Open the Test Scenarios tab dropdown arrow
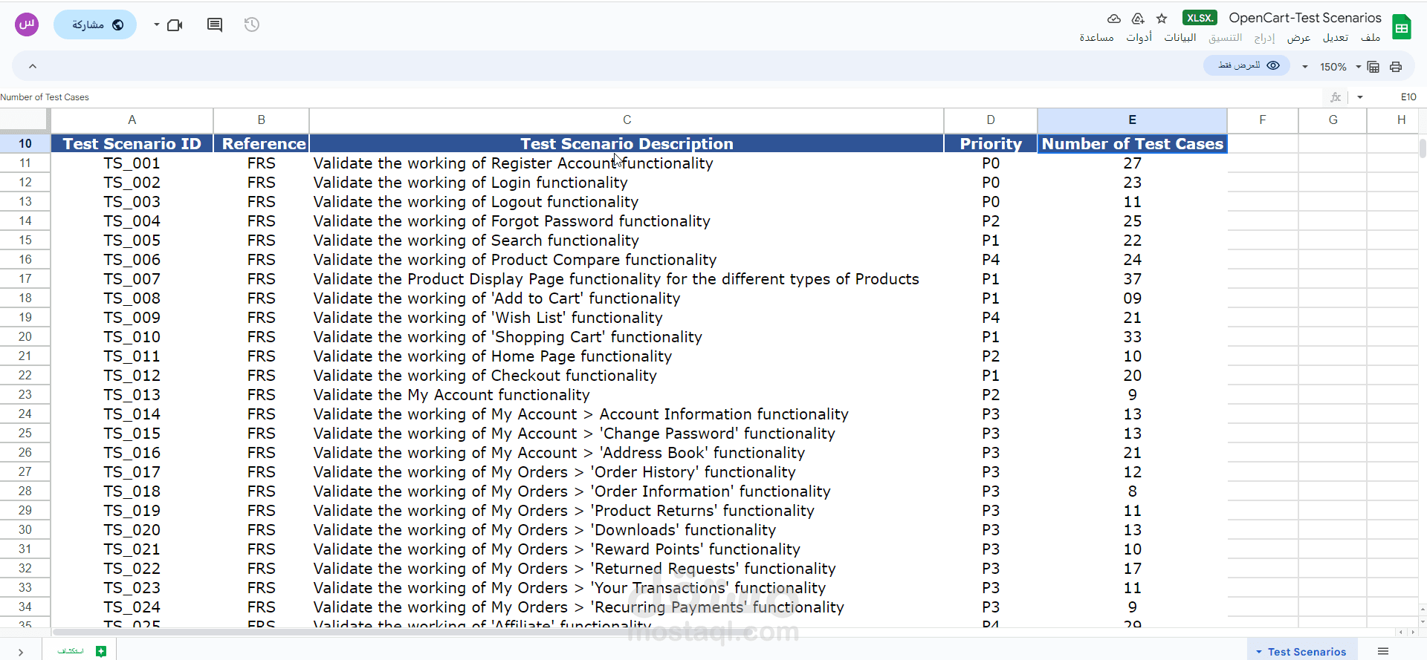The image size is (1427, 660). point(1259,652)
